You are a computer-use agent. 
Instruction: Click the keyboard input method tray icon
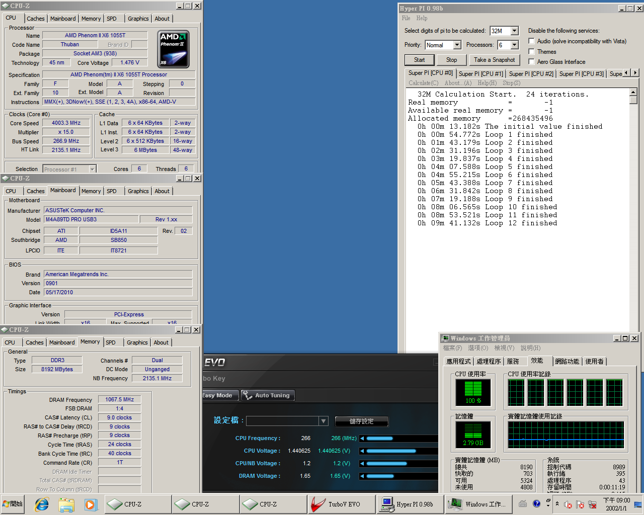pos(523,503)
